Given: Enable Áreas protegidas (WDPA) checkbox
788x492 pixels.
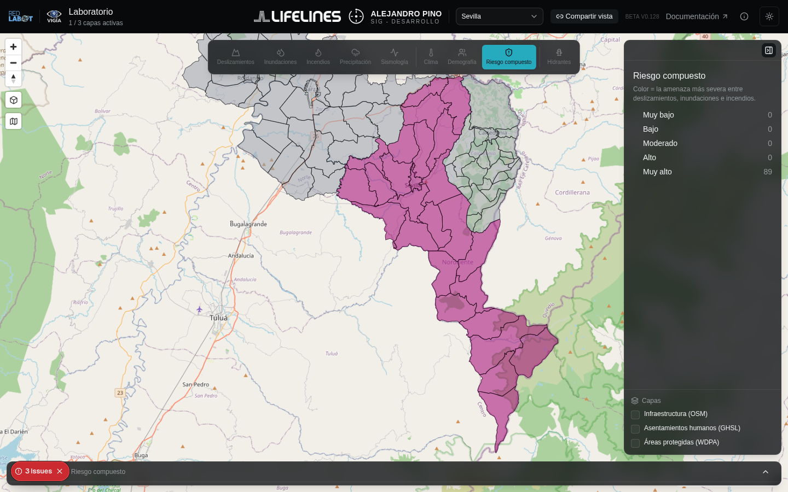Looking at the screenshot, I should [635, 443].
